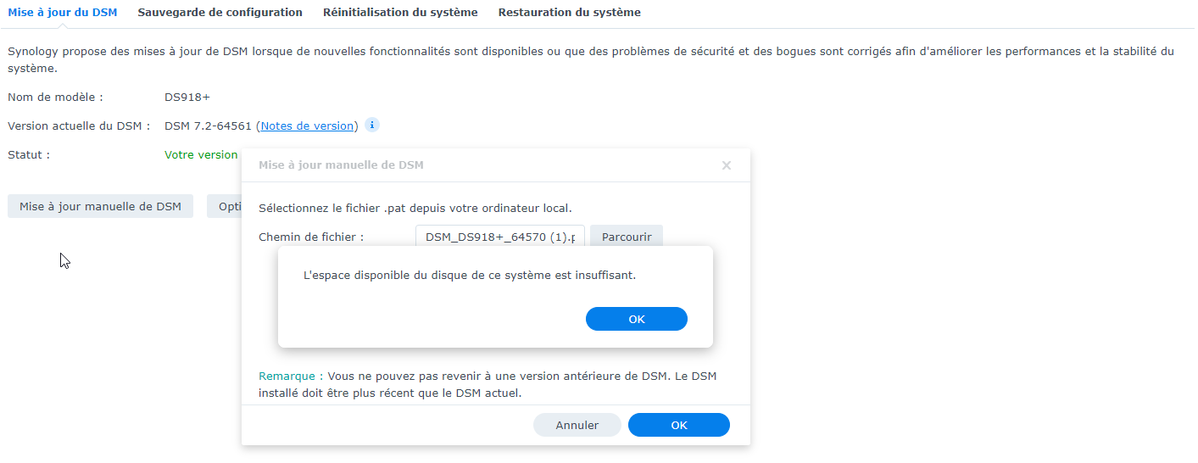Dismiss the insufficient disk space alert with OK
The height and width of the screenshot is (463, 1198).
pyautogui.click(x=636, y=319)
